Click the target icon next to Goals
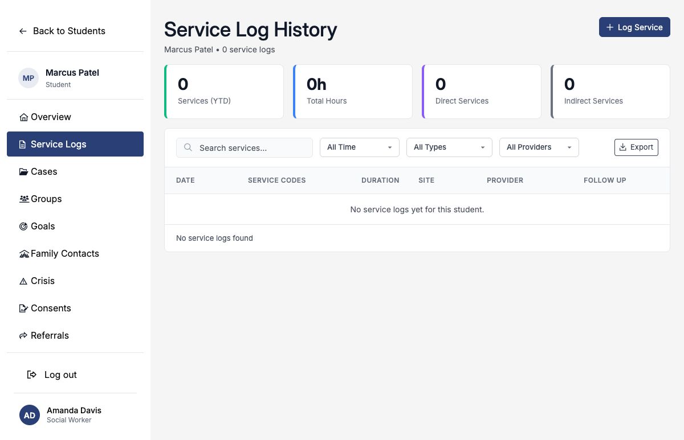 click(23, 227)
